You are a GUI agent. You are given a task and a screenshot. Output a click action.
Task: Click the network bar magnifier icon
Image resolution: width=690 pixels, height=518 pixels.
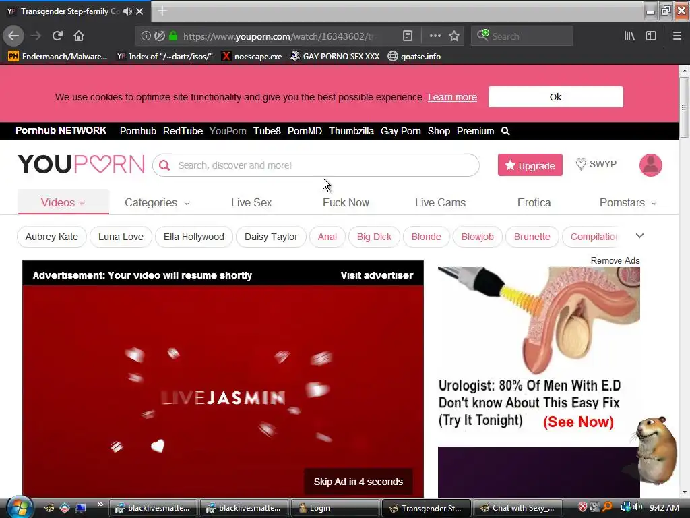pyautogui.click(x=505, y=132)
